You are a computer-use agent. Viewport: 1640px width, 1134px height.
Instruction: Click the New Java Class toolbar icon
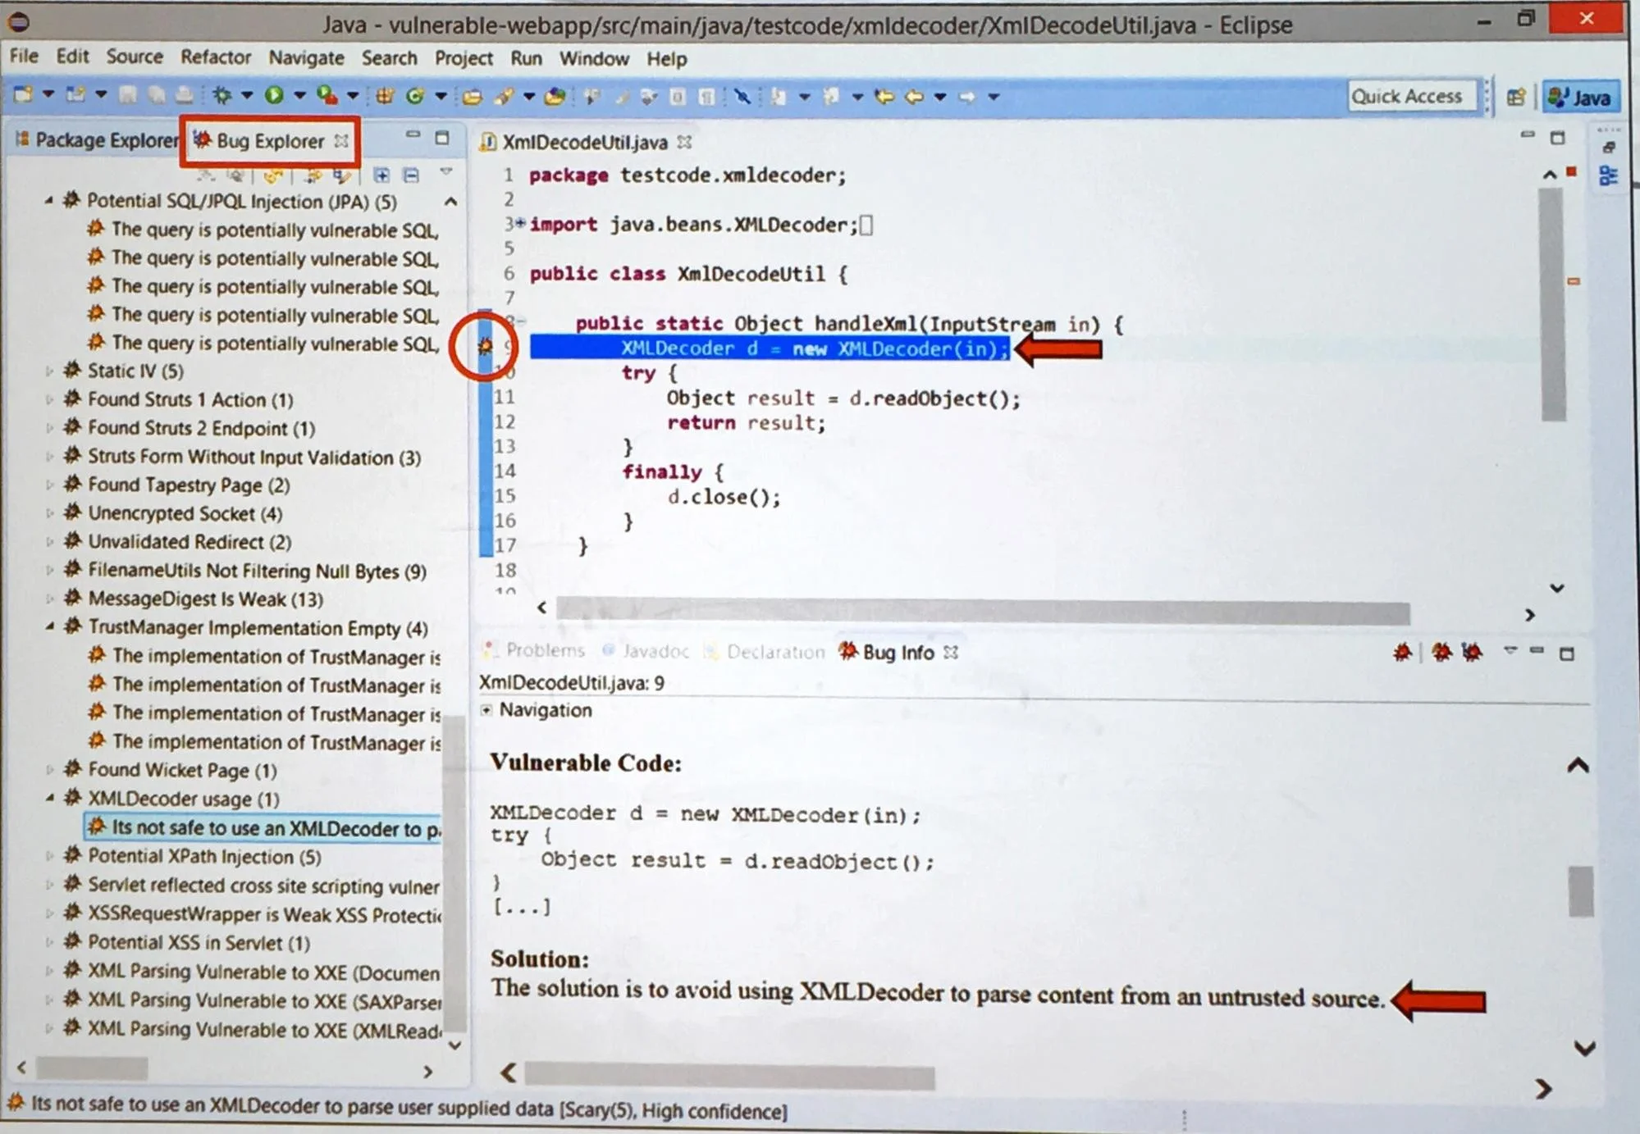pos(415,96)
